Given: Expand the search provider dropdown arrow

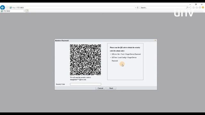Looking at the screenshot, I should click(189, 8).
